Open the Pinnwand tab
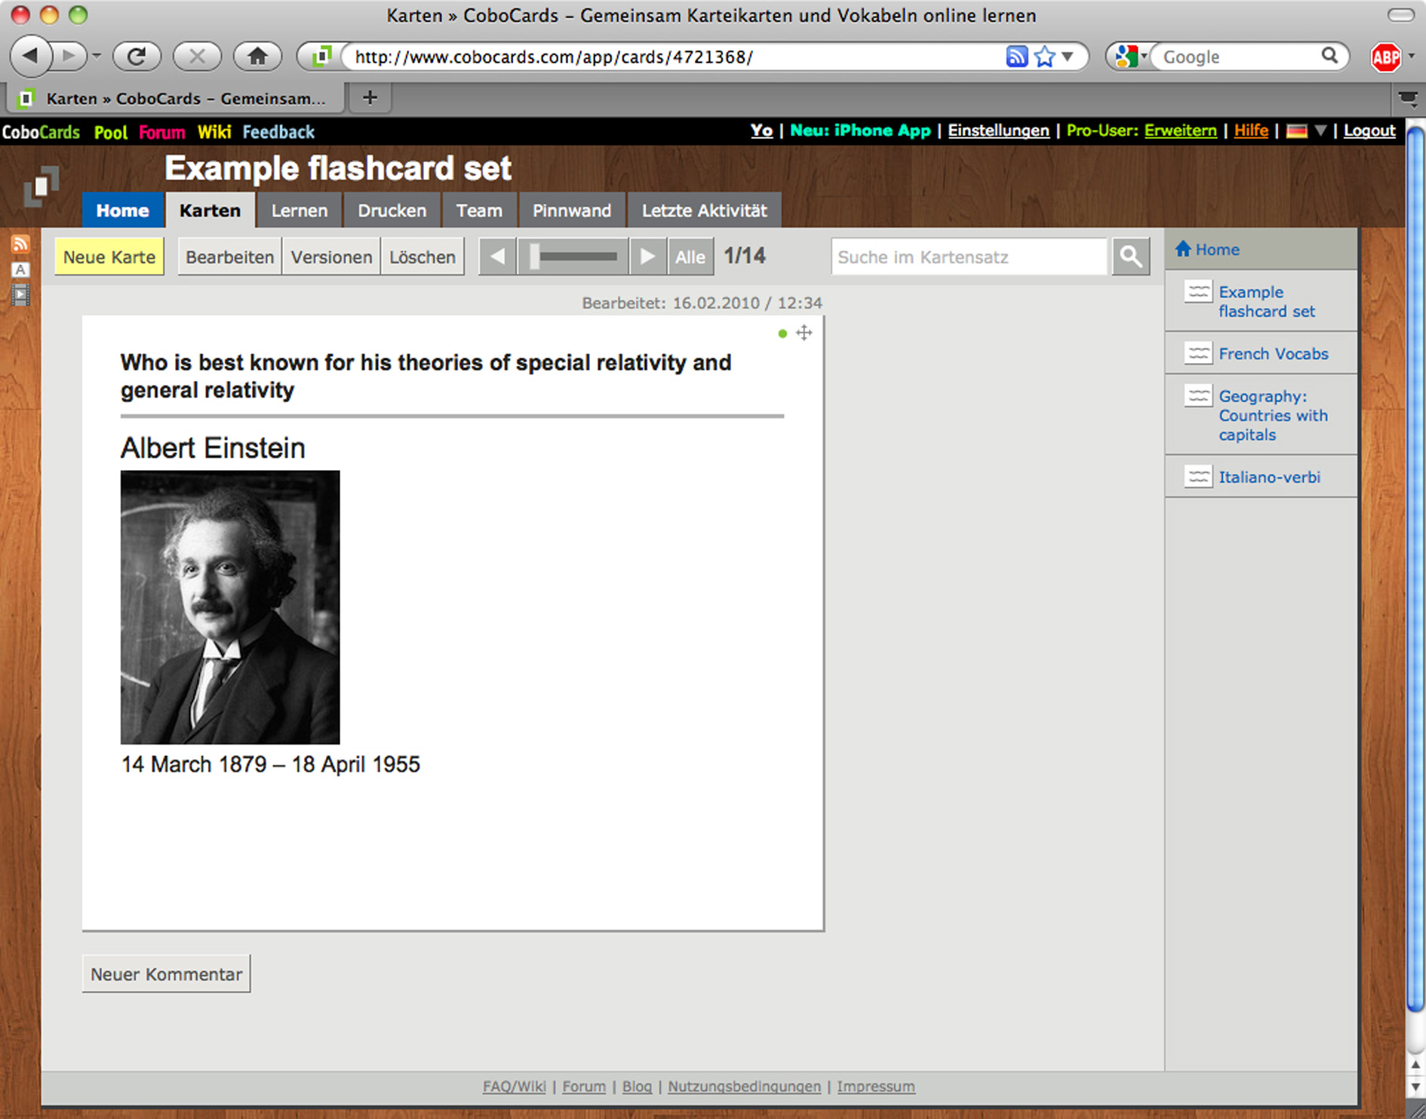This screenshot has width=1426, height=1119. pos(571,211)
